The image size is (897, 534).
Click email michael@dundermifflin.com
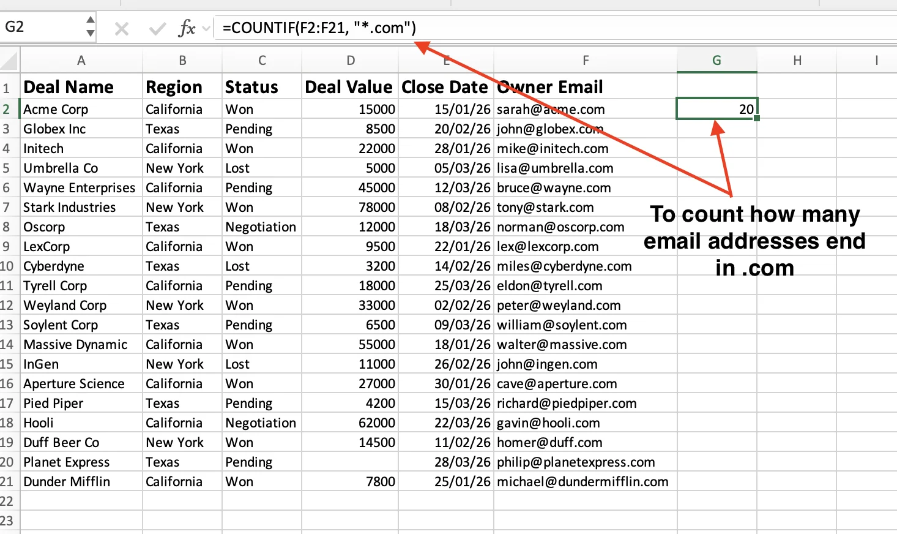[x=586, y=481]
